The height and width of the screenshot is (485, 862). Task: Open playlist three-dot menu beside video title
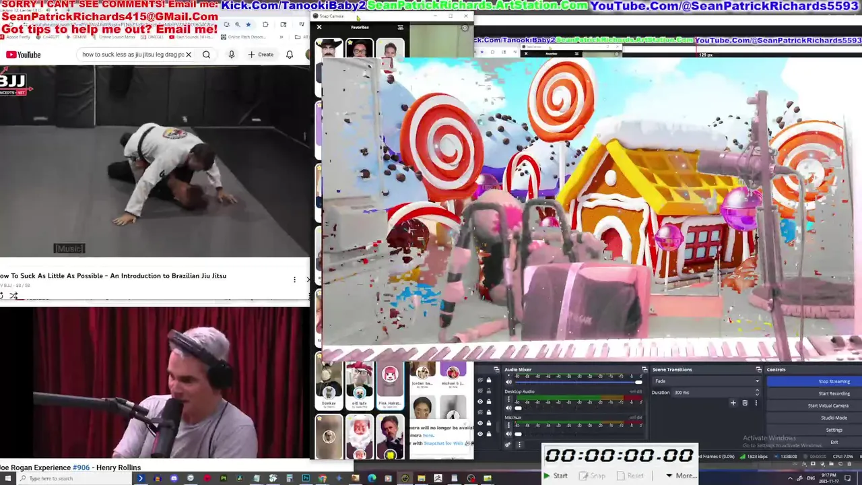click(294, 280)
